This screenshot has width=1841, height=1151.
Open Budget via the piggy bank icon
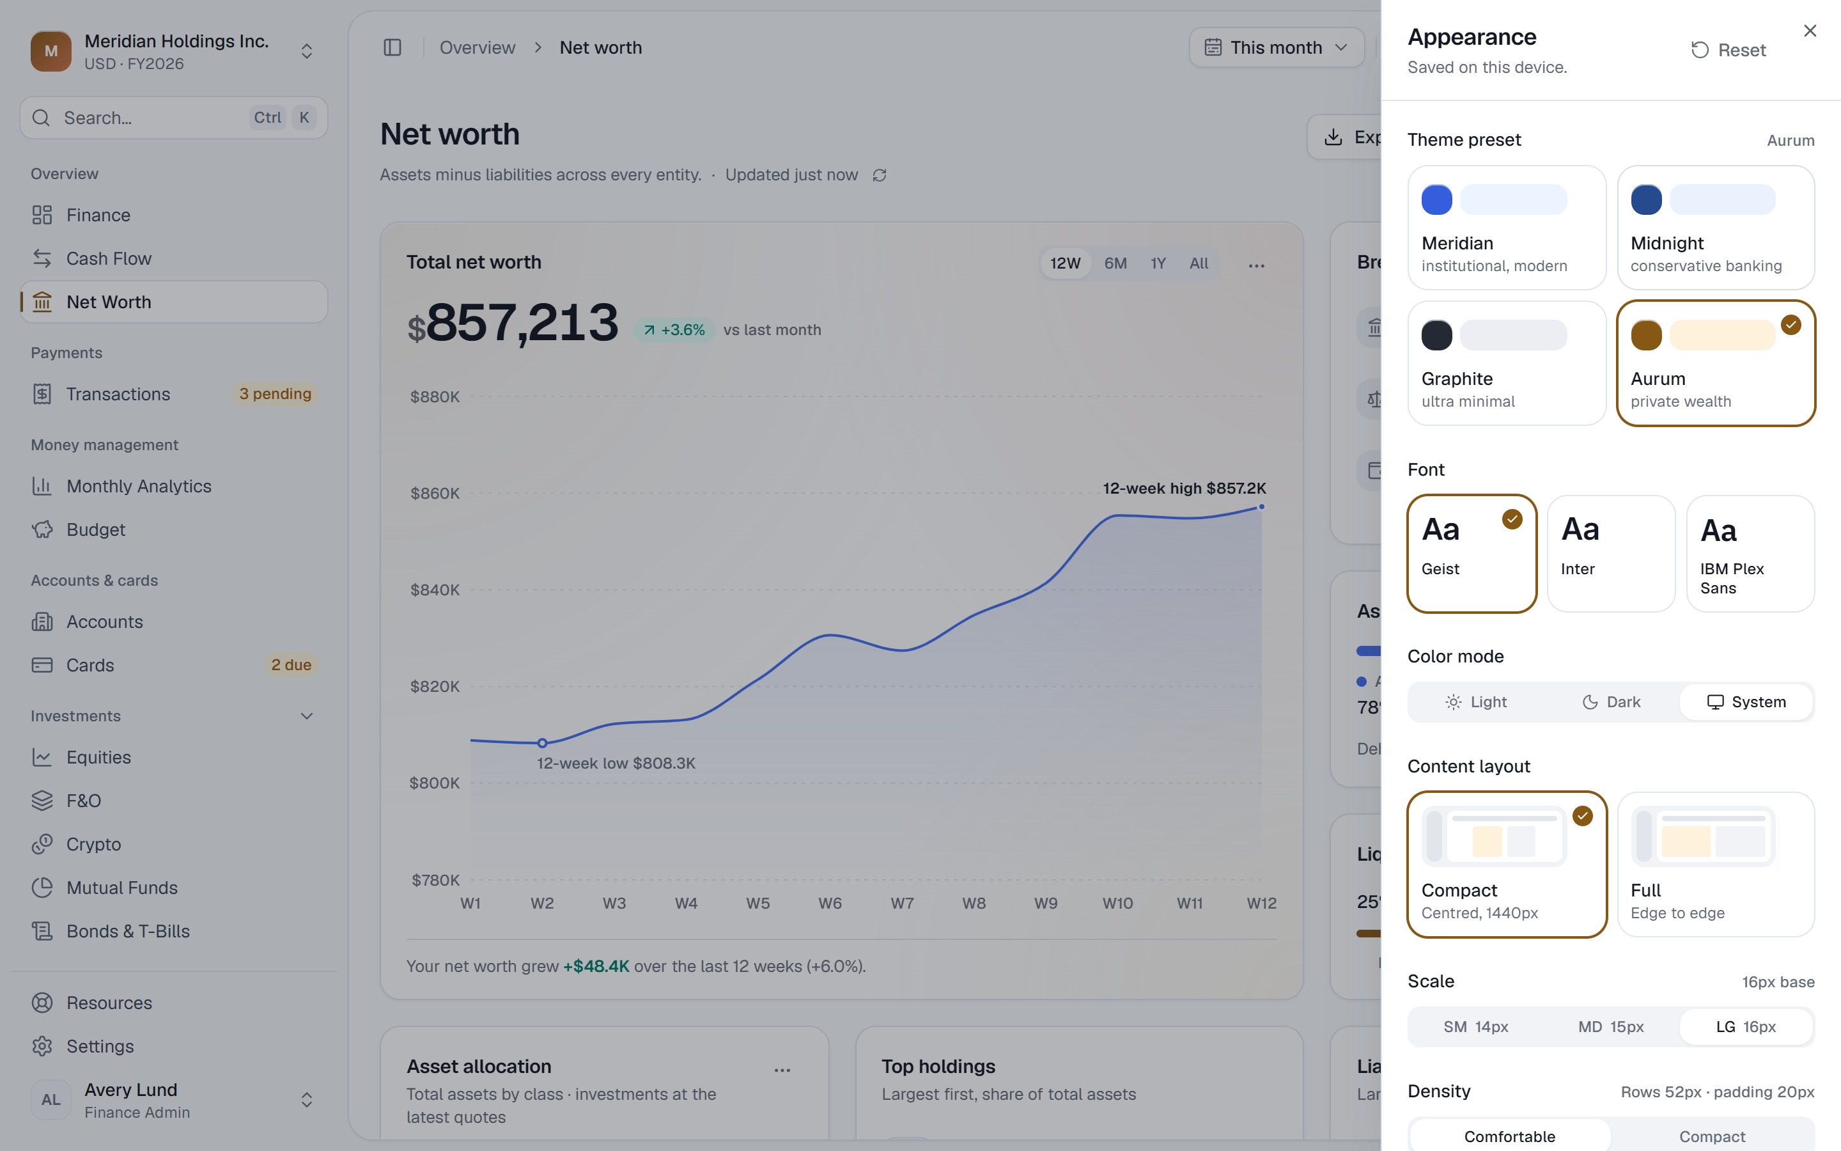43,530
